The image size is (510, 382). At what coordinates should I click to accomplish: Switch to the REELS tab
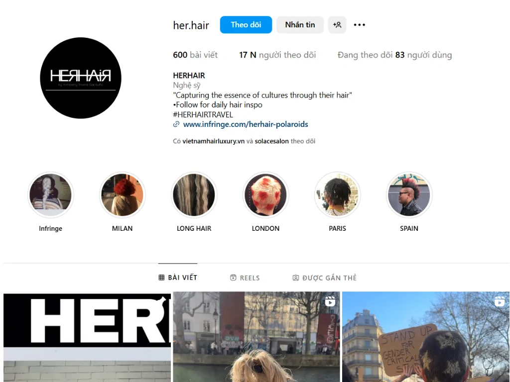pos(245,278)
